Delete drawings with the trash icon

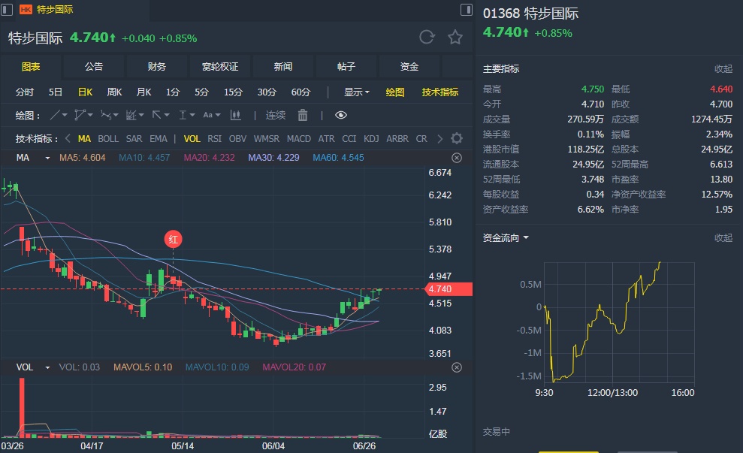pos(303,115)
